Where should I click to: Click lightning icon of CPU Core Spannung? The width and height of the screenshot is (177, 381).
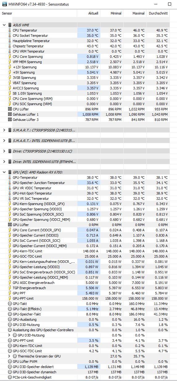coord(10,57)
